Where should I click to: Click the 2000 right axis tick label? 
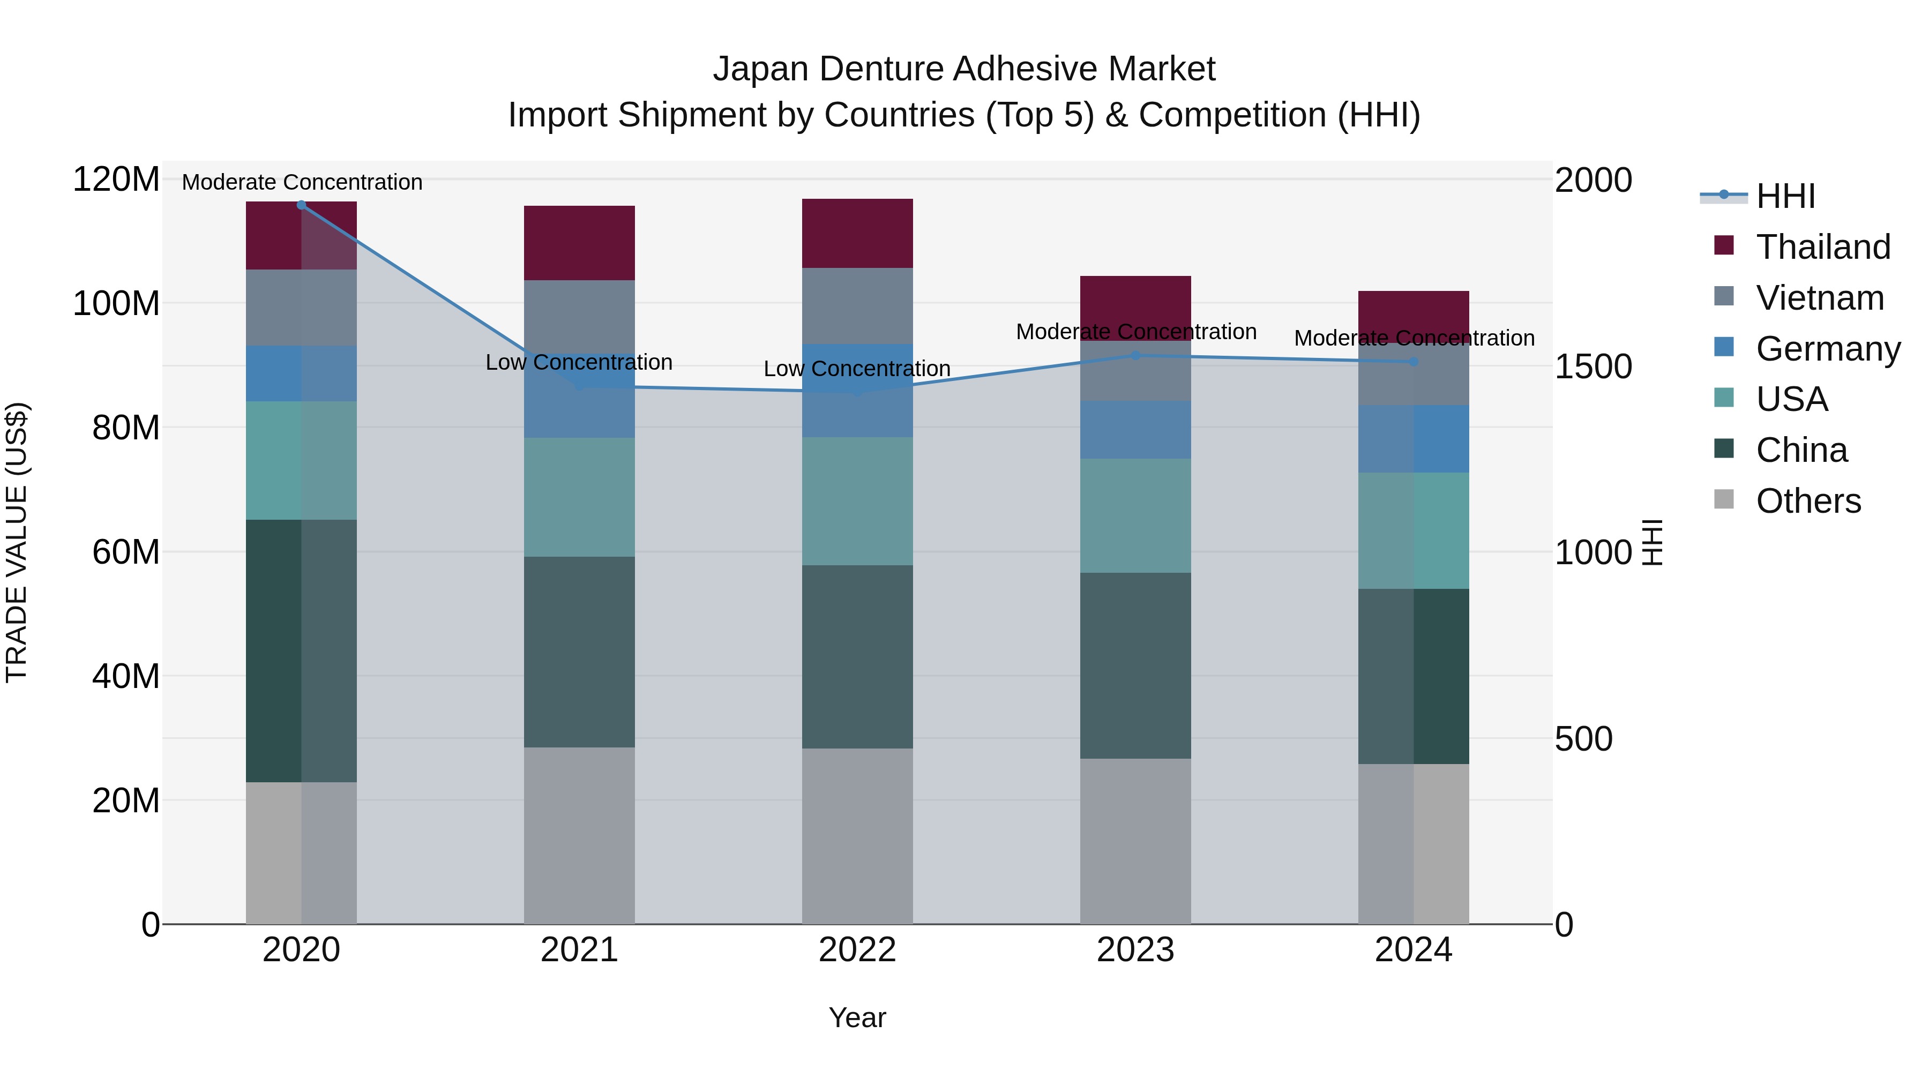(1594, 181)
